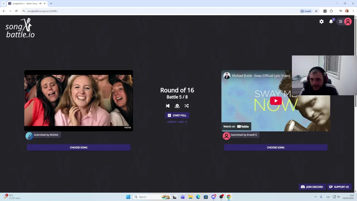The width and height of the screenshot is (357, 201).
Task: Open the tab search dropdown arrow
Action: coord(3,4)
